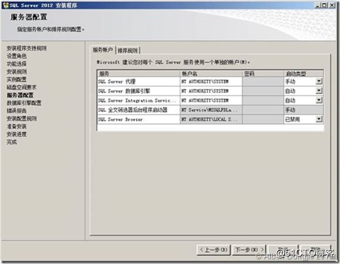Click the 服务 column header

pyautogui.click(x=139, y=73)
